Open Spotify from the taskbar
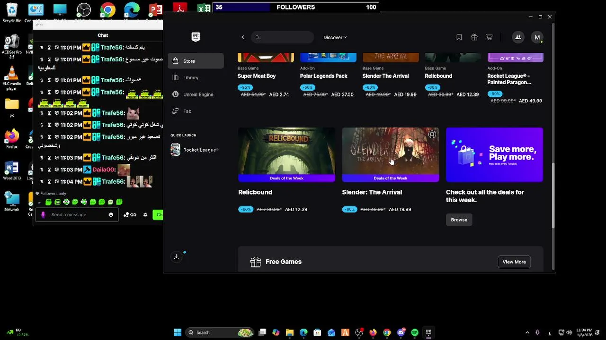606x340 pixels. tap(415, 332)
